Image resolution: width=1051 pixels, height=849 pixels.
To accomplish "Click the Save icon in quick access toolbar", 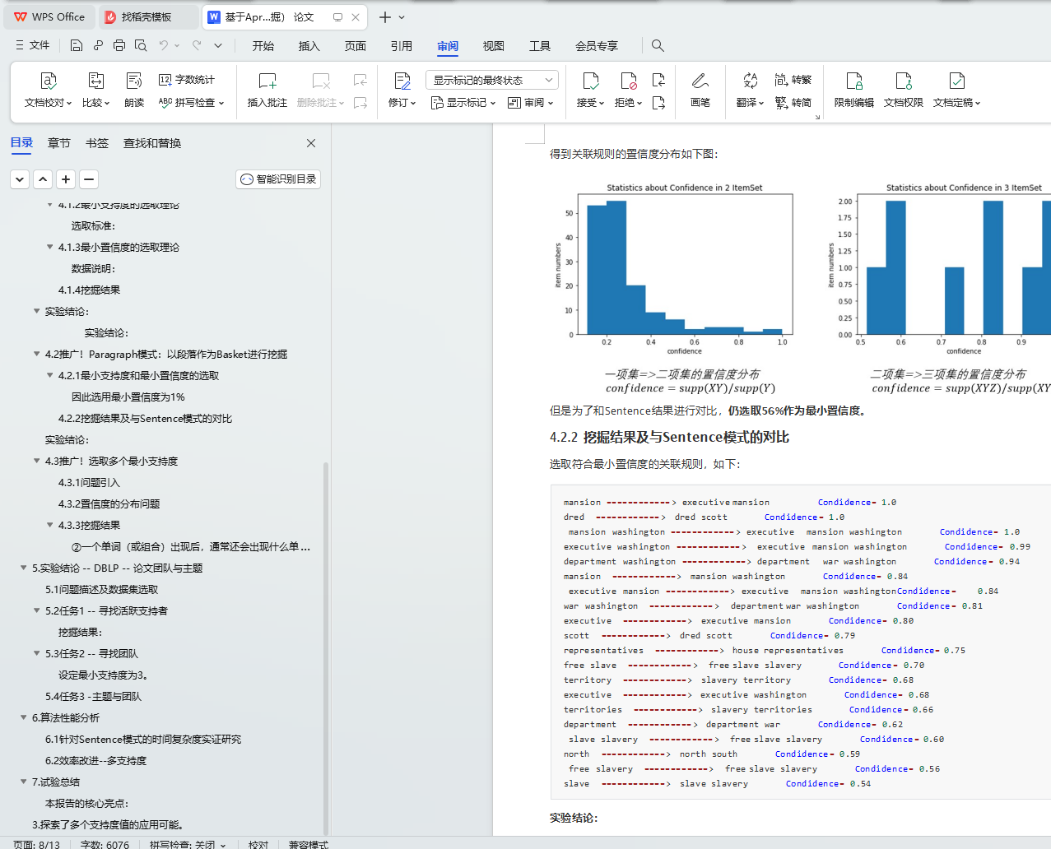I will point(77,45).
